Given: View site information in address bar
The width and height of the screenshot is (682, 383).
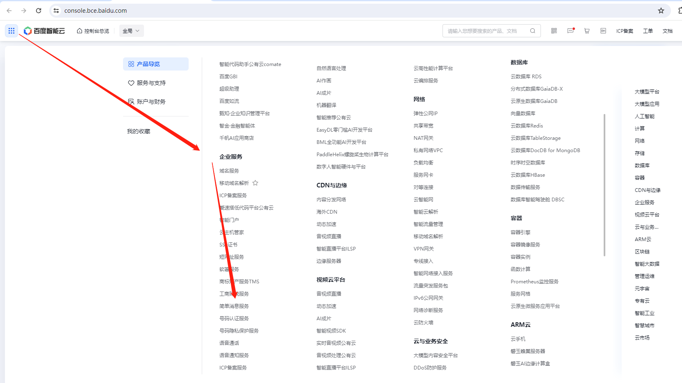Looking at the screenshot, I should click(x=56, y=11).
